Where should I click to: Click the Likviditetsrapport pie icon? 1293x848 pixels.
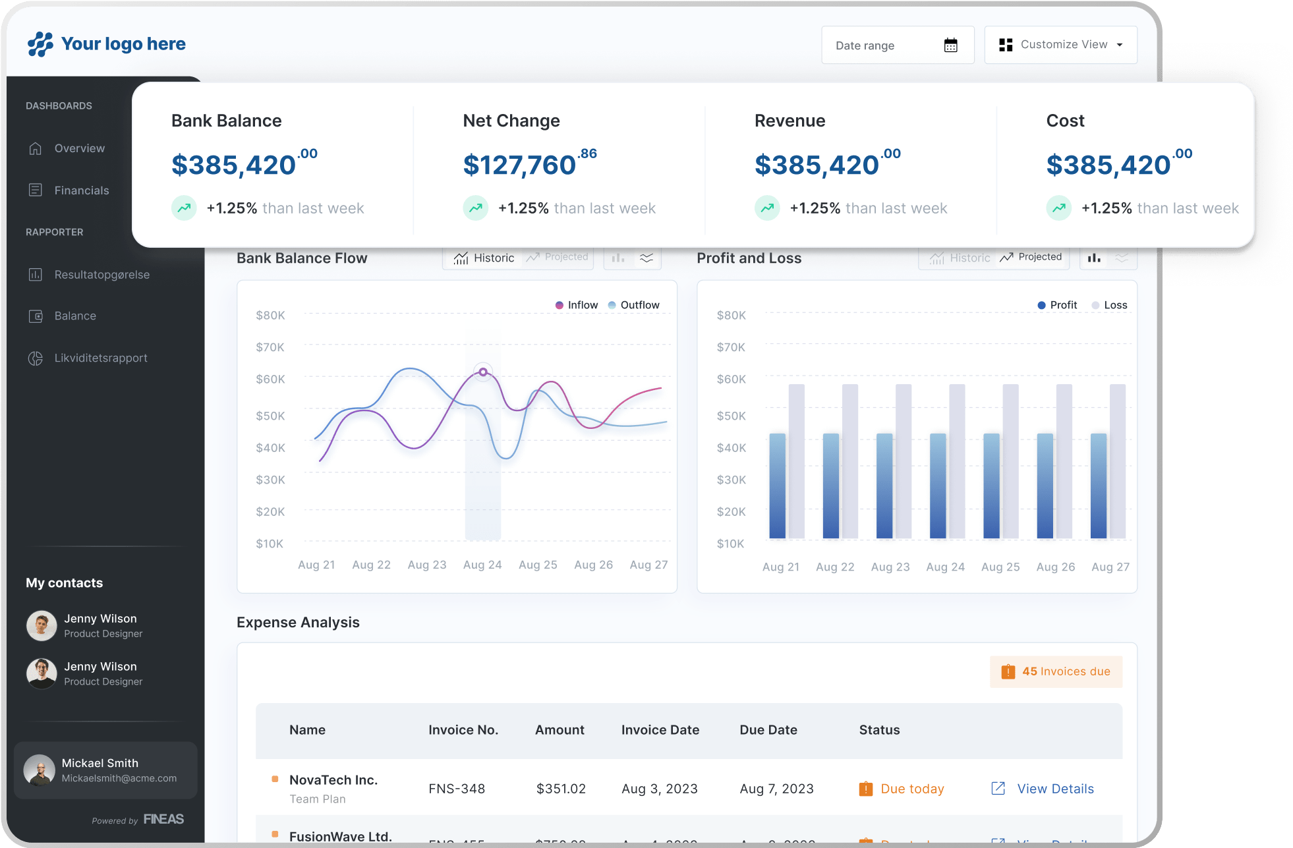pos(36,358)
